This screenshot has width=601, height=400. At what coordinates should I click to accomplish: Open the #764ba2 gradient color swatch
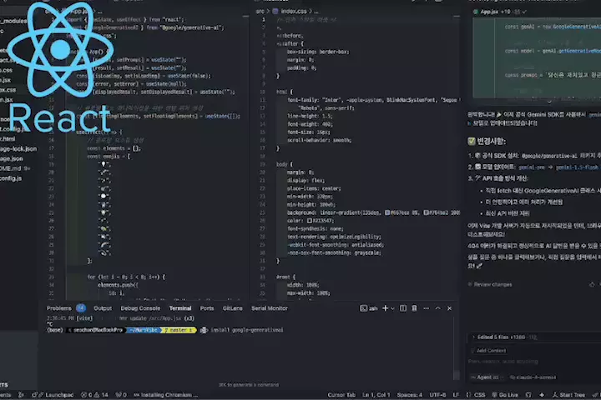click(426, 212)
